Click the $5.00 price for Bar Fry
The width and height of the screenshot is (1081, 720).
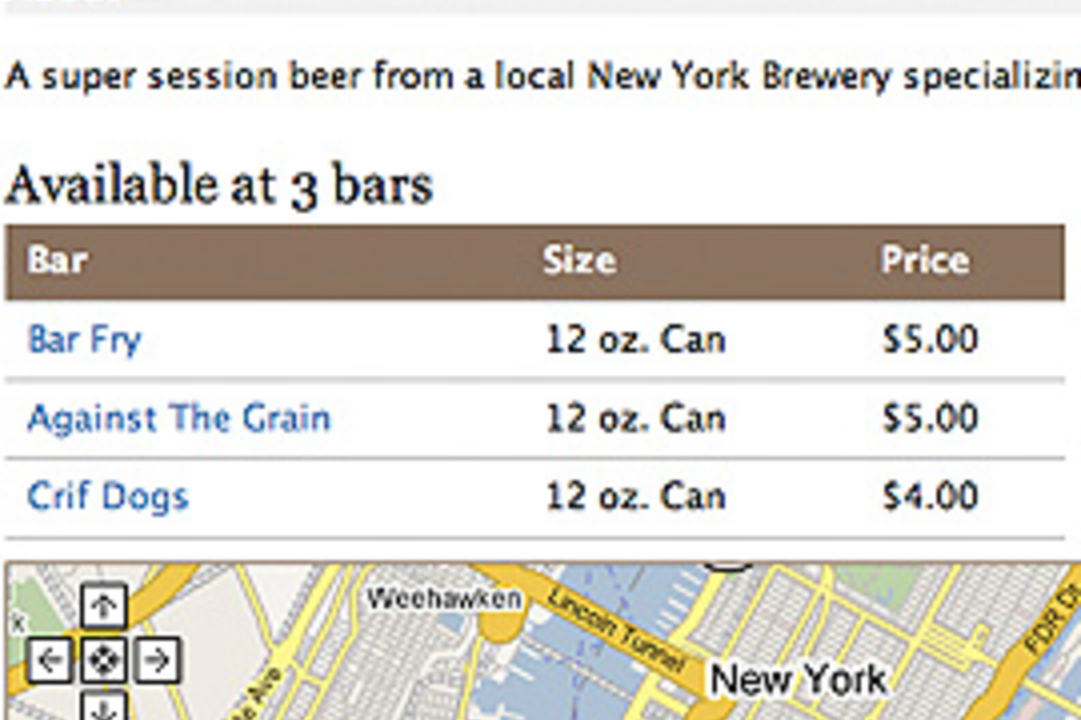[930, 340]
